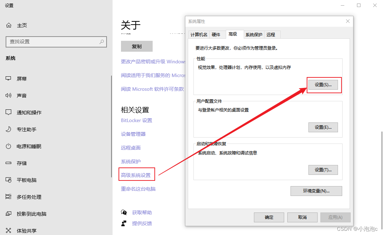Select 电源和睡眠 in the sidebar

pyautogui.click(x=29, y=146)
